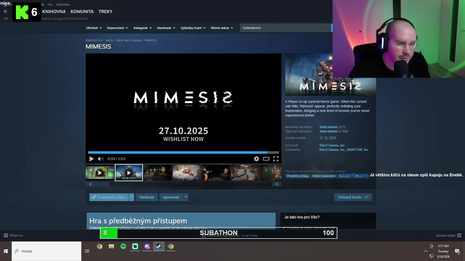The height and width of the screenshot is (261, 465).
Task: Open the Obchod store dropdown
Action: click(x=94, y=28)
